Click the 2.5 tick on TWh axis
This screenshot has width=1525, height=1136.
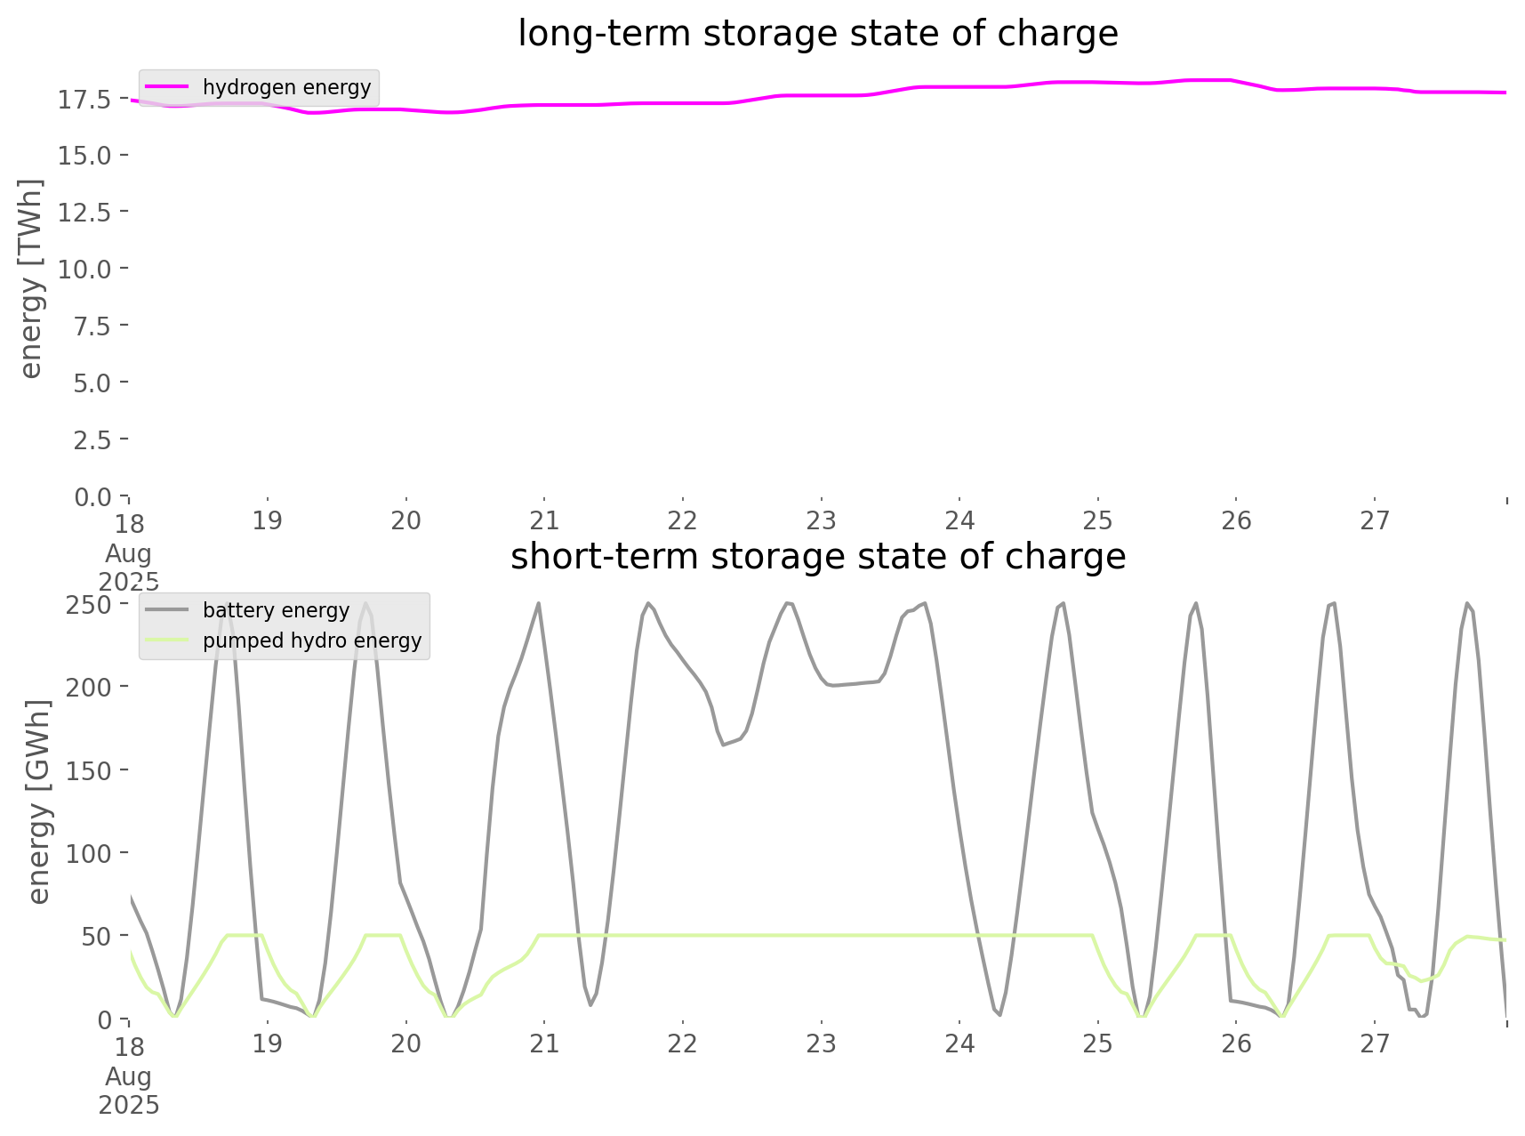tap(92, 439)
